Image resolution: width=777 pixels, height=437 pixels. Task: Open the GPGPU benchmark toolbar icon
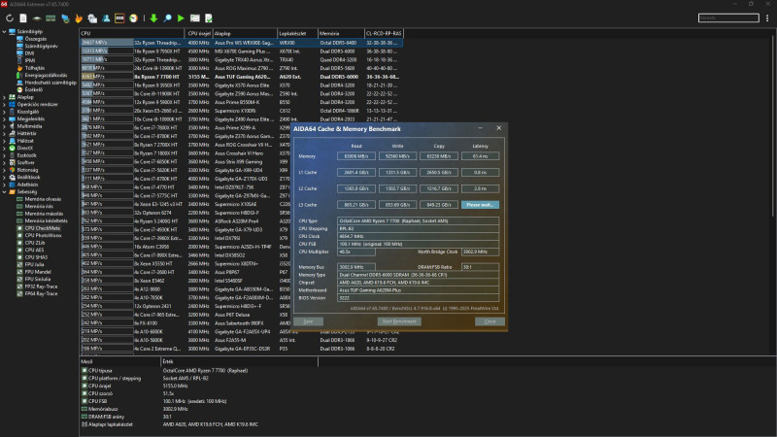pyautogui.click(x=65, y=18)
